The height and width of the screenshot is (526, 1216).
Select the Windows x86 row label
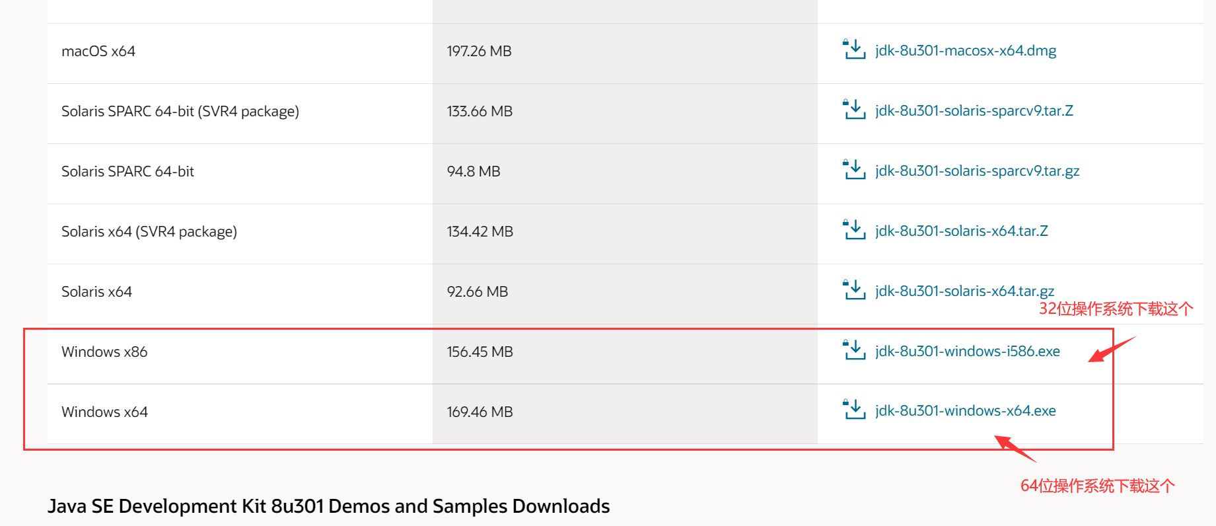coord(104,352)
